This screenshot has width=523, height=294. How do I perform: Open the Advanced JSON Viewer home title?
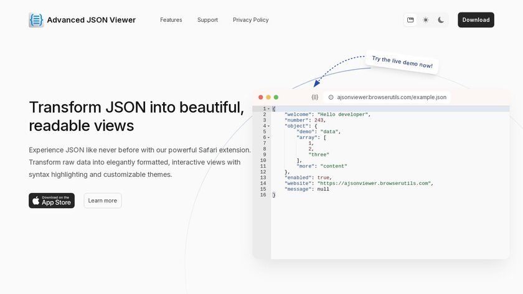[91, 20]
